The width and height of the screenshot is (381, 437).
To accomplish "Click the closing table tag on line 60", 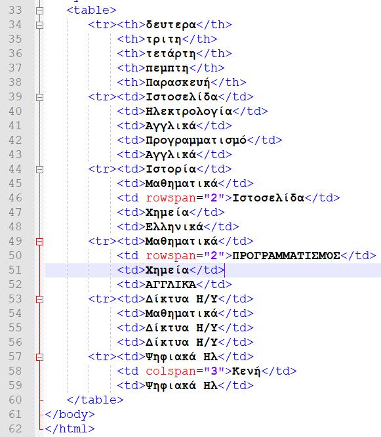I will pos(95,400).
